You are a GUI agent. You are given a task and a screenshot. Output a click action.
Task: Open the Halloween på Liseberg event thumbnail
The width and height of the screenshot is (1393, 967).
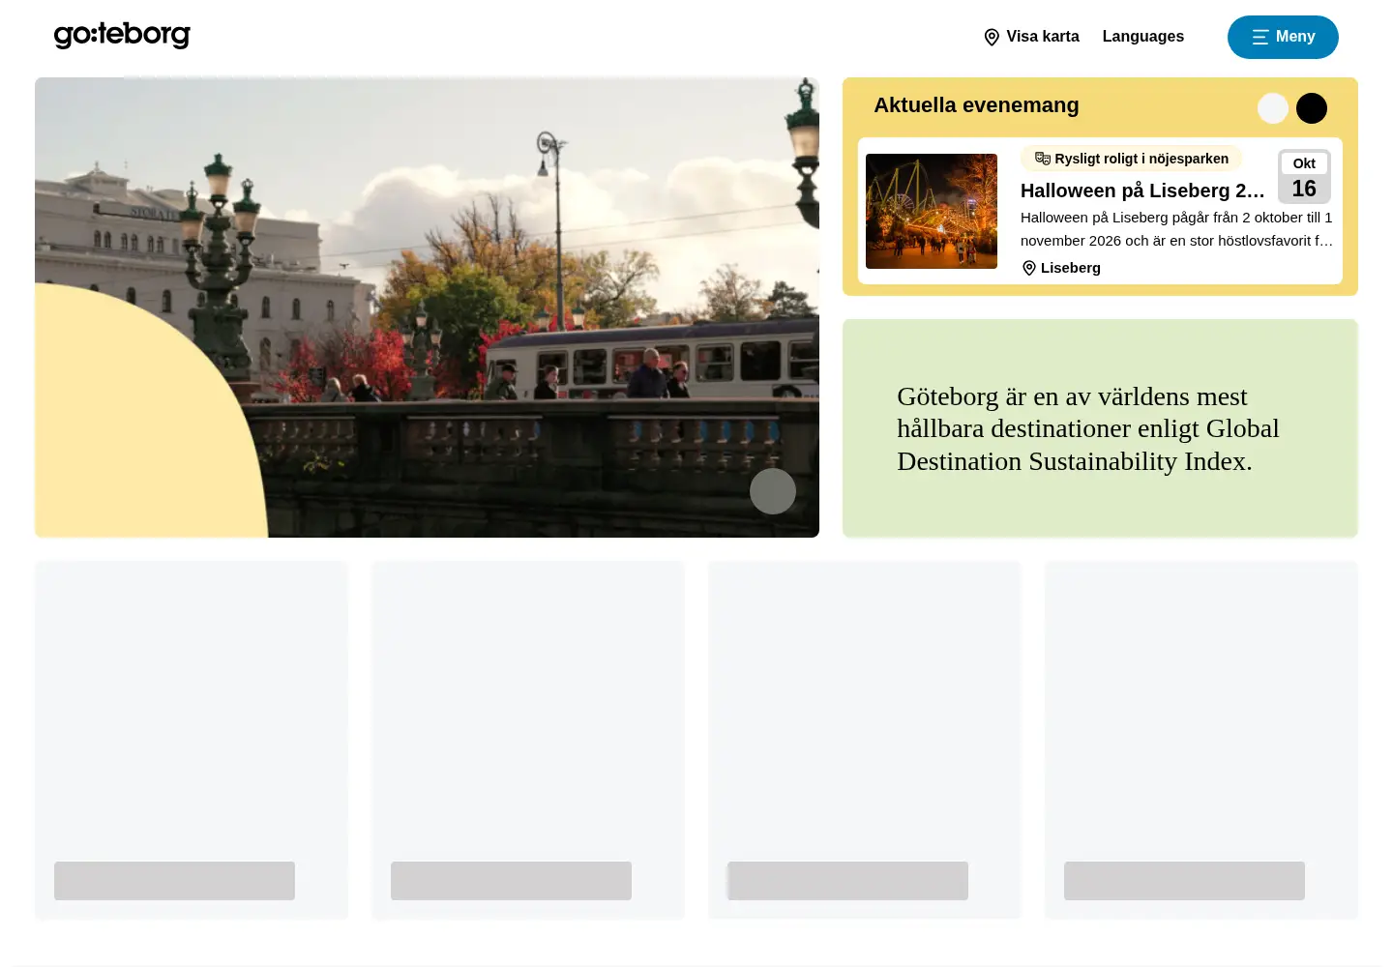932,211
